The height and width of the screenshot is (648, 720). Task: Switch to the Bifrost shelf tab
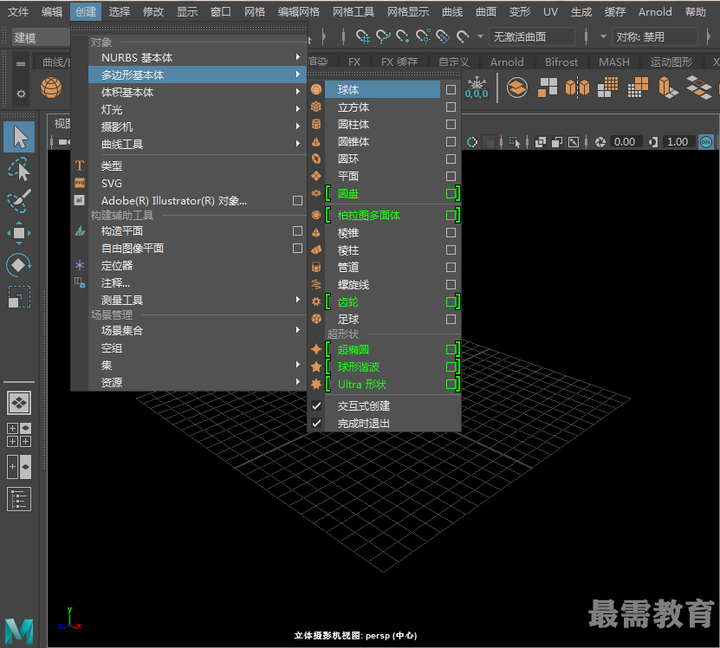point(561,62)
